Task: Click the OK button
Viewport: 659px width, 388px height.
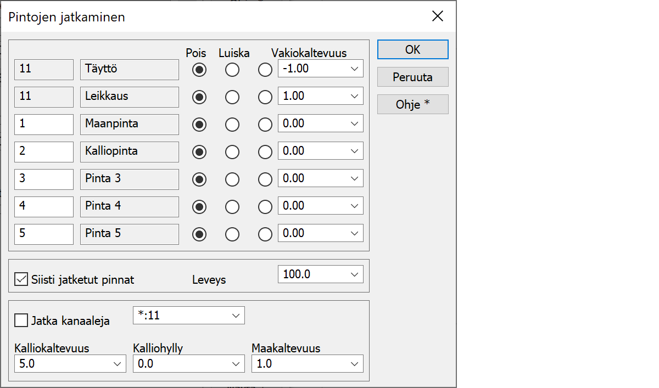Action: (412, 49)
